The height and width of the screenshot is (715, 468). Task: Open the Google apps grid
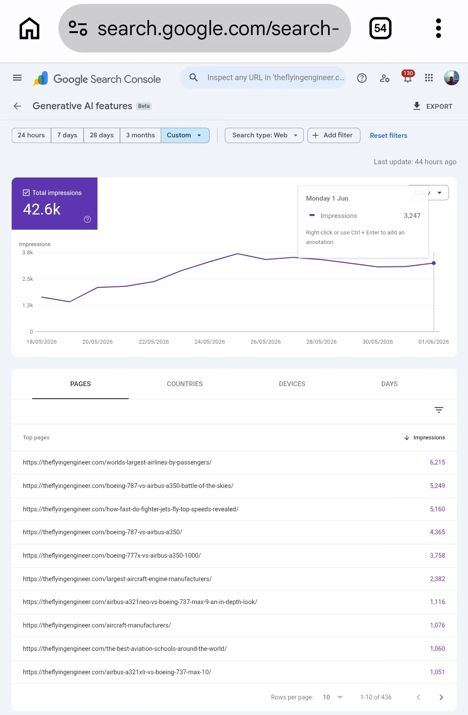pyautogui.click(x=429, y=78)
